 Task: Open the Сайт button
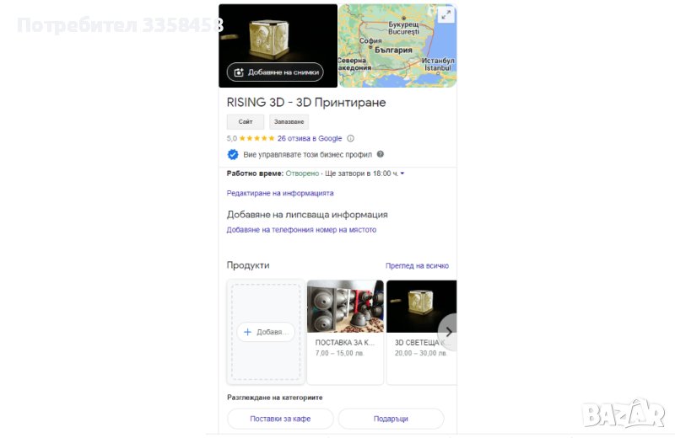[246, 122]
